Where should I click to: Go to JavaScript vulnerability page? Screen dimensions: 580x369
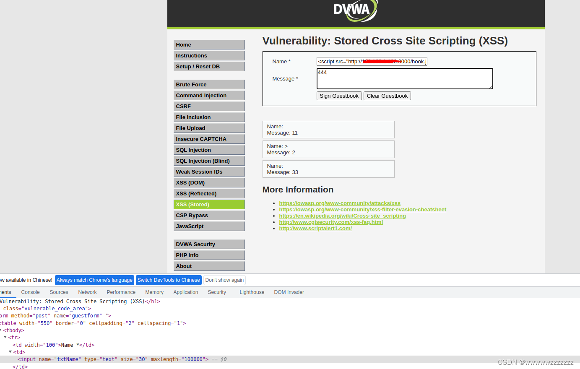(x=209, y=226)
